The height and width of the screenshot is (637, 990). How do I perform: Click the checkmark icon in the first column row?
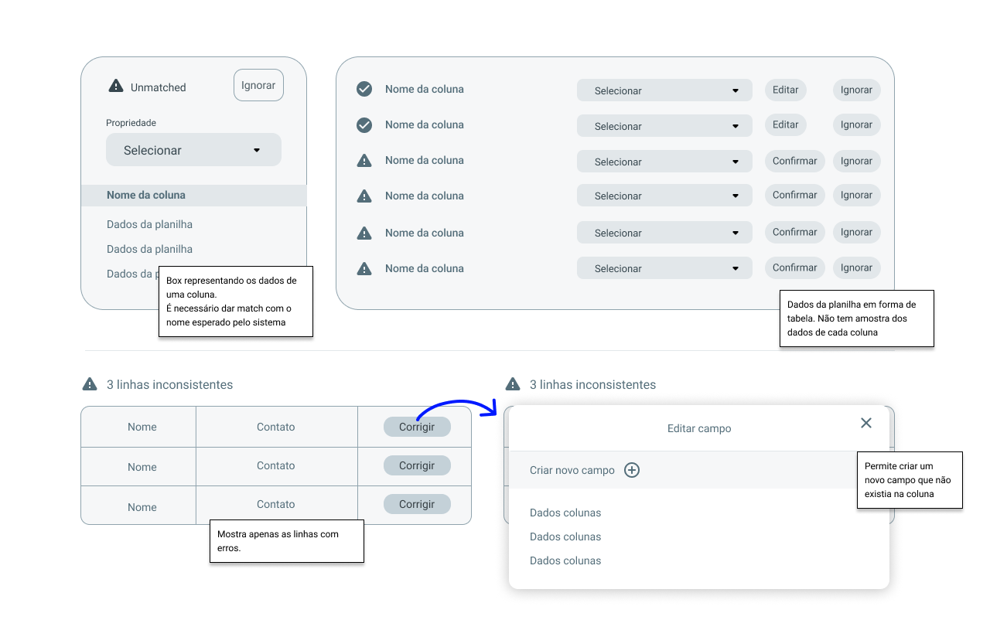pyautogui.click(x=364, y=89)
